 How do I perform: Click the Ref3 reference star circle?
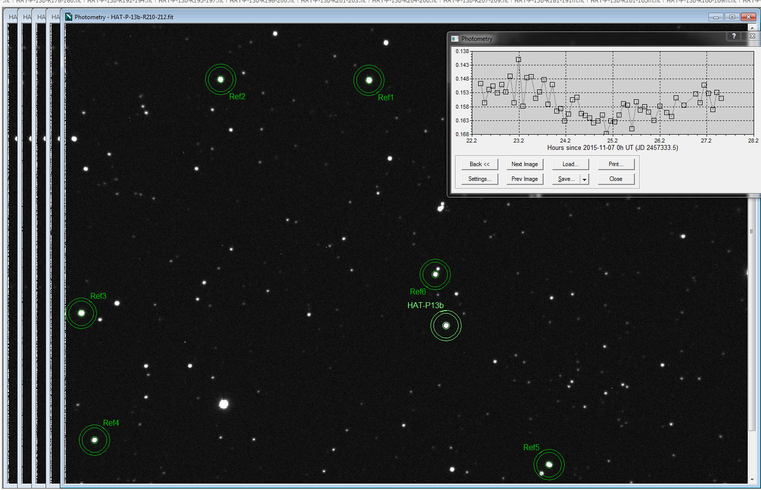click(82, 313)
